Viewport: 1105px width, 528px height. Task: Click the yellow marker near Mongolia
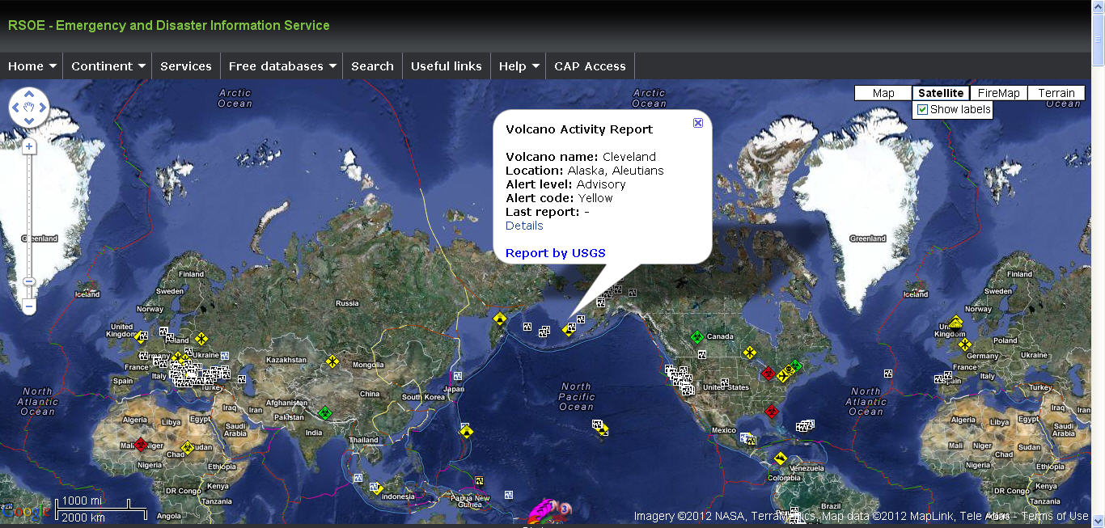click(x=332, y=361)
